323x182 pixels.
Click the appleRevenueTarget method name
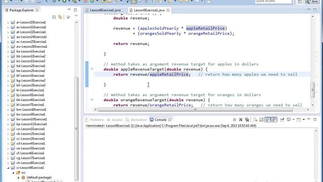[142, 69]
